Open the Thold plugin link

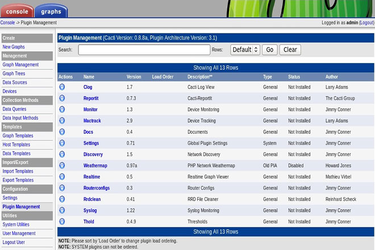(89, 222)
